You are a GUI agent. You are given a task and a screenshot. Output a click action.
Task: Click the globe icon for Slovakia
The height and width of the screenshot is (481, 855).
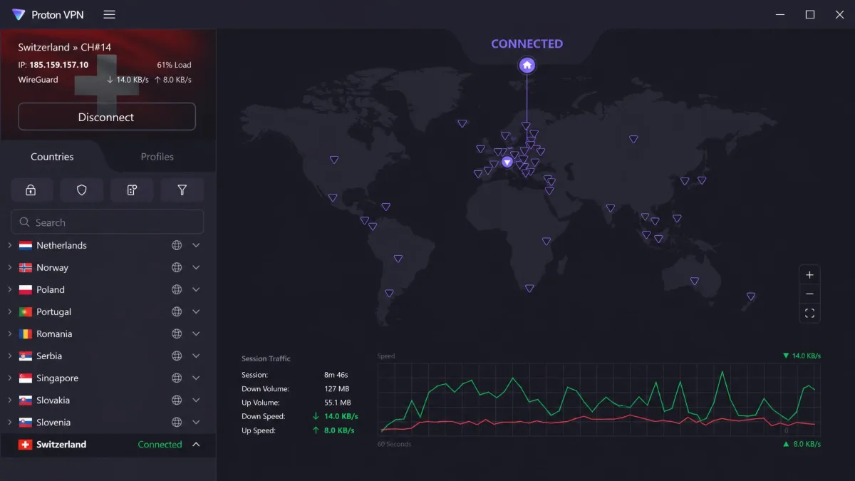(x=177, y=400)
